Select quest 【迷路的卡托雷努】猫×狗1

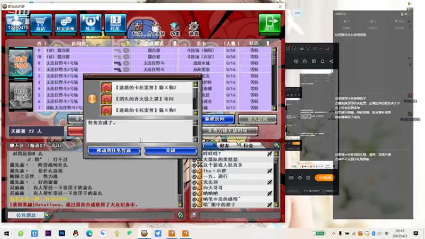coord(147,110)
